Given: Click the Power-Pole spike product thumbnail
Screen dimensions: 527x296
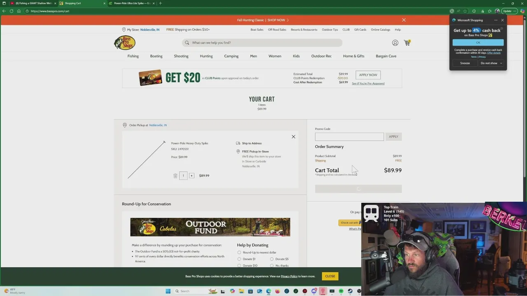Looking at the screenshot, I should click(x=146, y=160).
